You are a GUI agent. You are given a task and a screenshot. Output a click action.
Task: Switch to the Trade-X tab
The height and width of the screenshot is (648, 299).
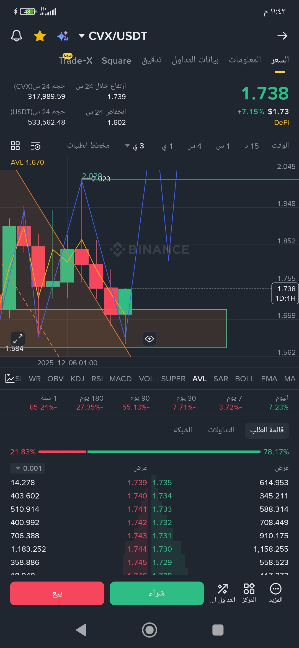[x=76, y=60]
